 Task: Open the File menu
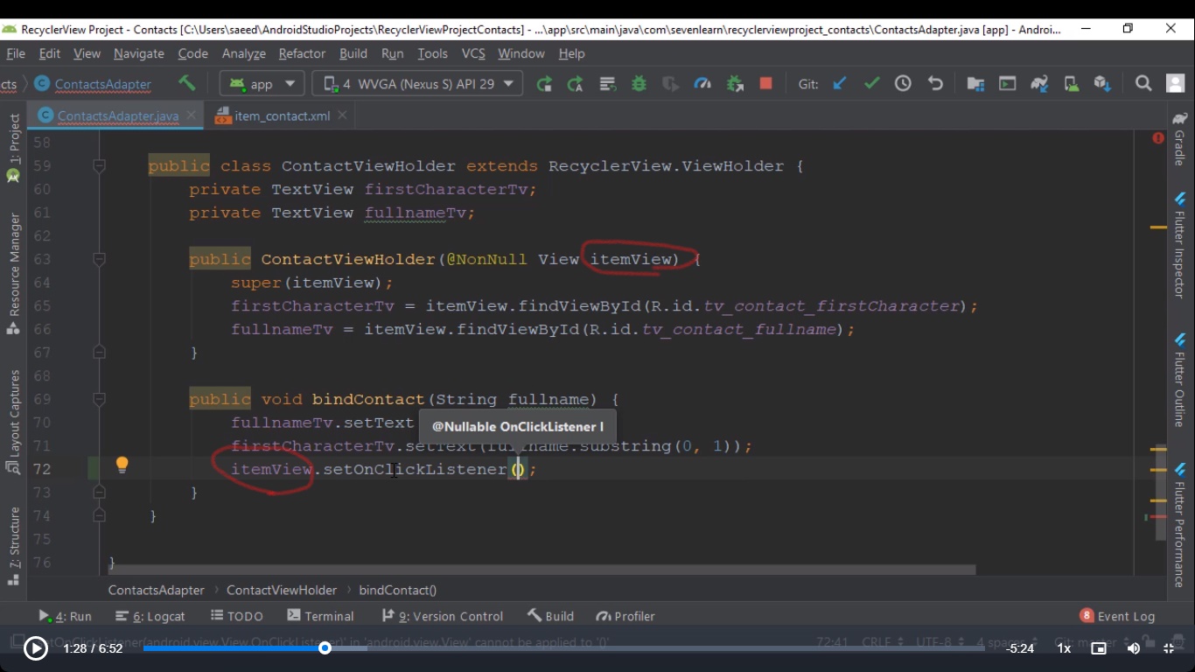point(16,53)
